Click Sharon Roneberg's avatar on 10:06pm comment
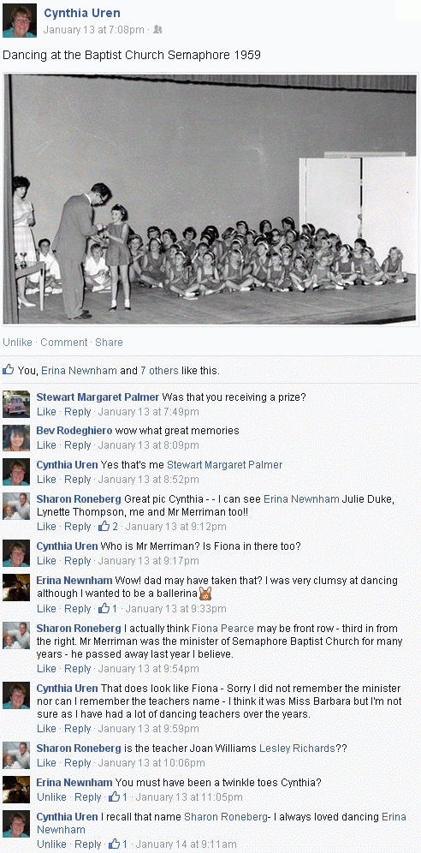421x853 pixels. [16, 755]
